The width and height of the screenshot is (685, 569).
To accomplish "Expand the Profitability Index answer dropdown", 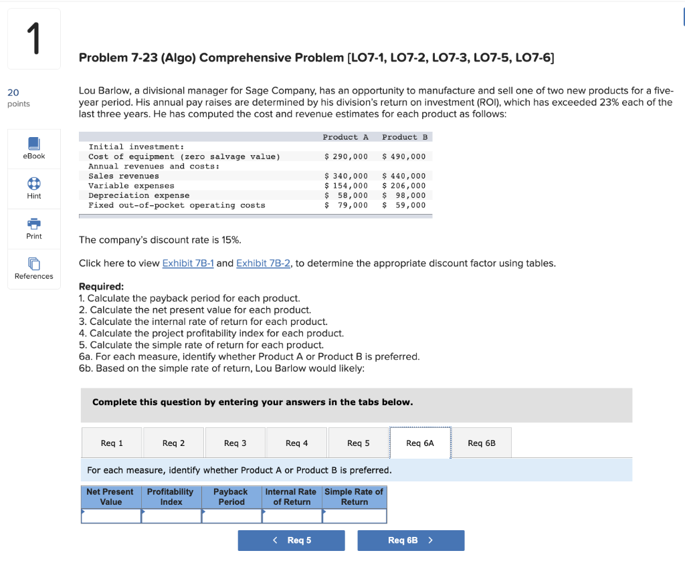I will (x=171, y=516).
